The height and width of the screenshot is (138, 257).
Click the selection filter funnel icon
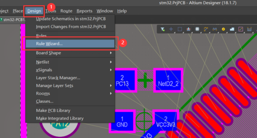coord(162,29)
